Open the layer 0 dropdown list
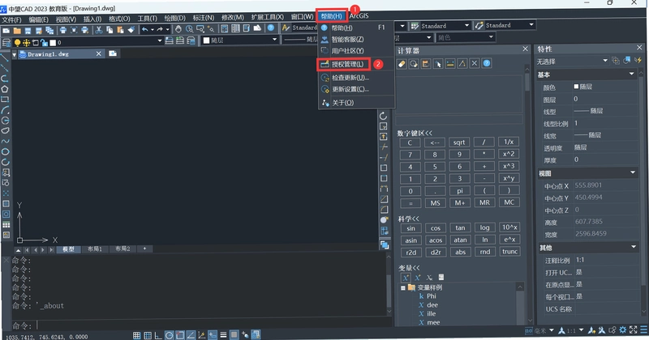This screenshot has height=340, width=649. [x=160, y=40]
